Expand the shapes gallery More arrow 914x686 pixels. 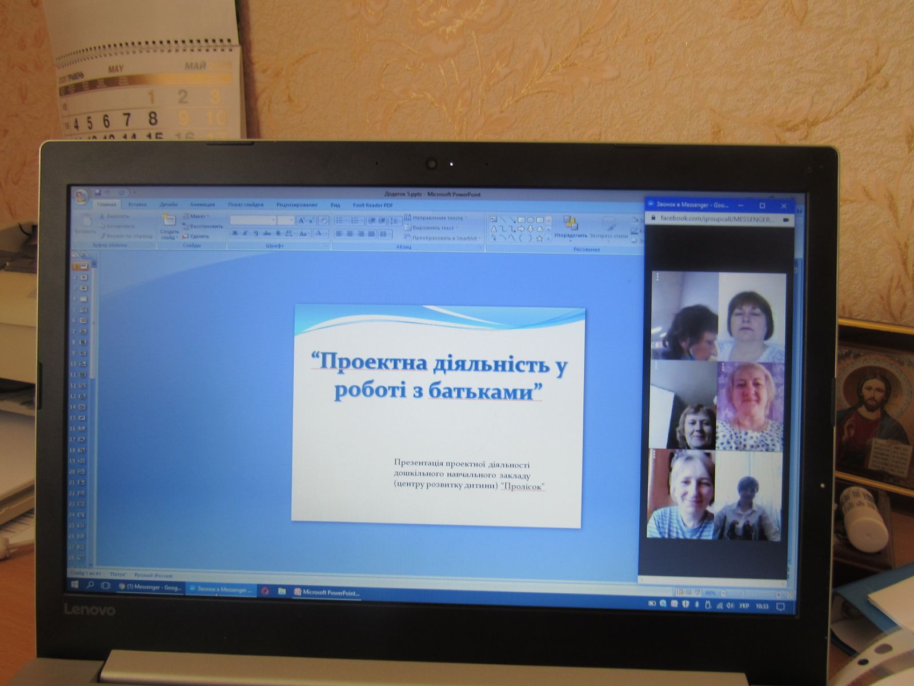tap(548, 238)
